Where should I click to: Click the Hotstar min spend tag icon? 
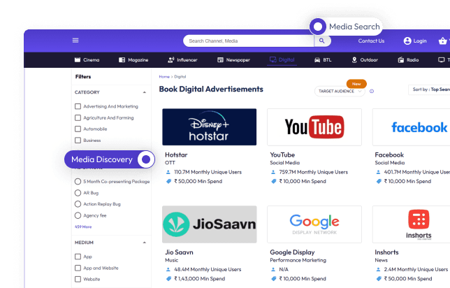(168, 181)
